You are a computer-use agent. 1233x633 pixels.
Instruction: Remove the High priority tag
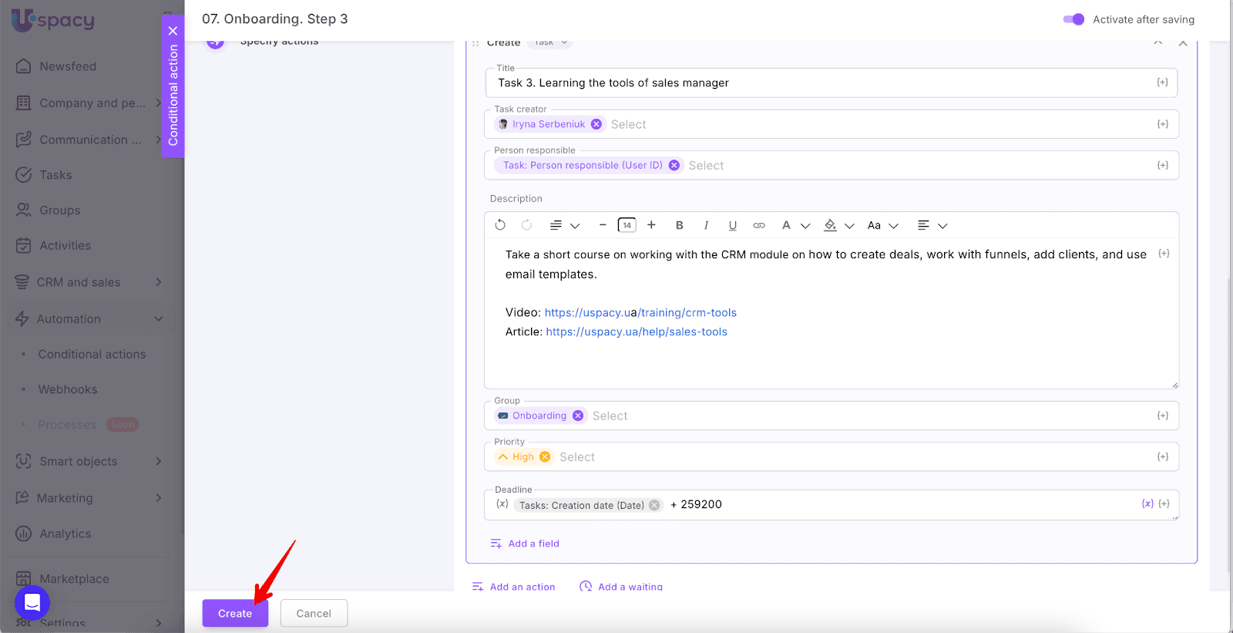(x=545, y=456)
